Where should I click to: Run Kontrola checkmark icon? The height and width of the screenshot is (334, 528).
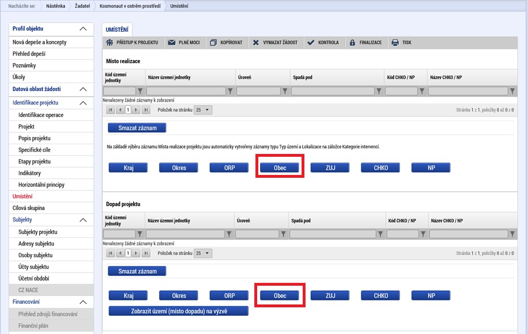click(311, 43)
